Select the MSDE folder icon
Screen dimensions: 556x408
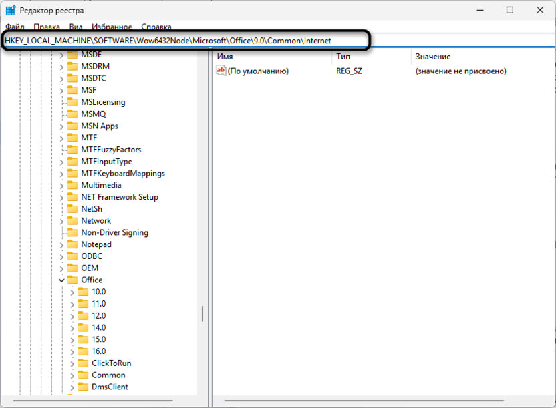point(72,55)
